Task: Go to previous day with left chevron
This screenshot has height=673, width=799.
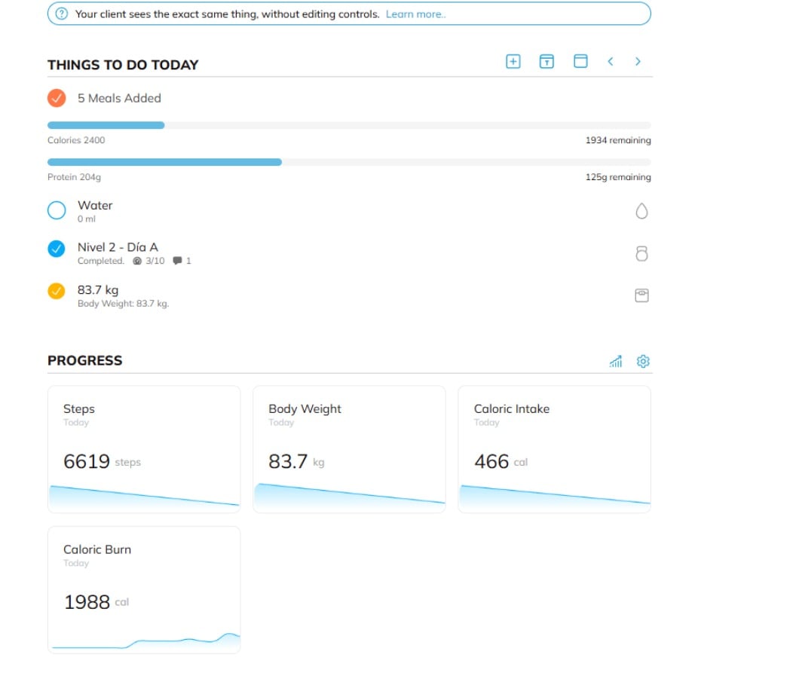Action: (x=611, y=62)
